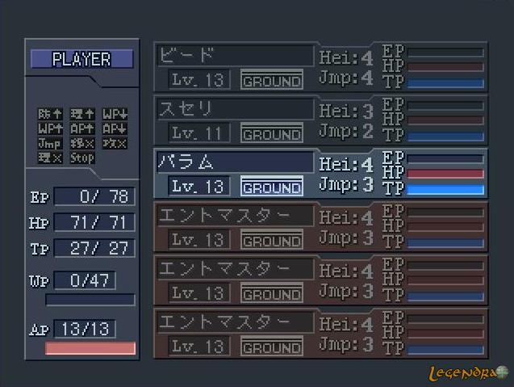Choose the スセリ unit entry
Viewport: 514px width, 387px height.
click(234, 108)
